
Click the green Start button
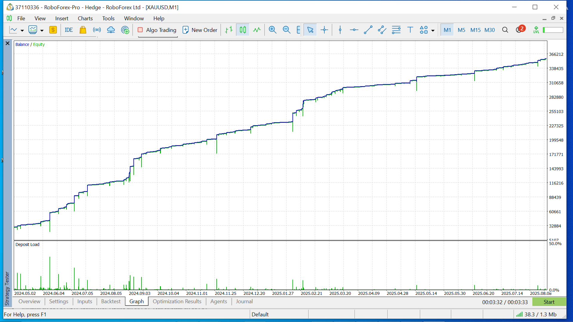tap(549, 302)
